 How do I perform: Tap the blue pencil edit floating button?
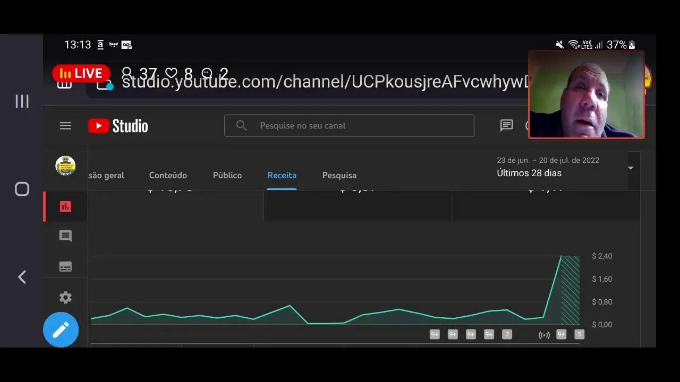point(61,329)
